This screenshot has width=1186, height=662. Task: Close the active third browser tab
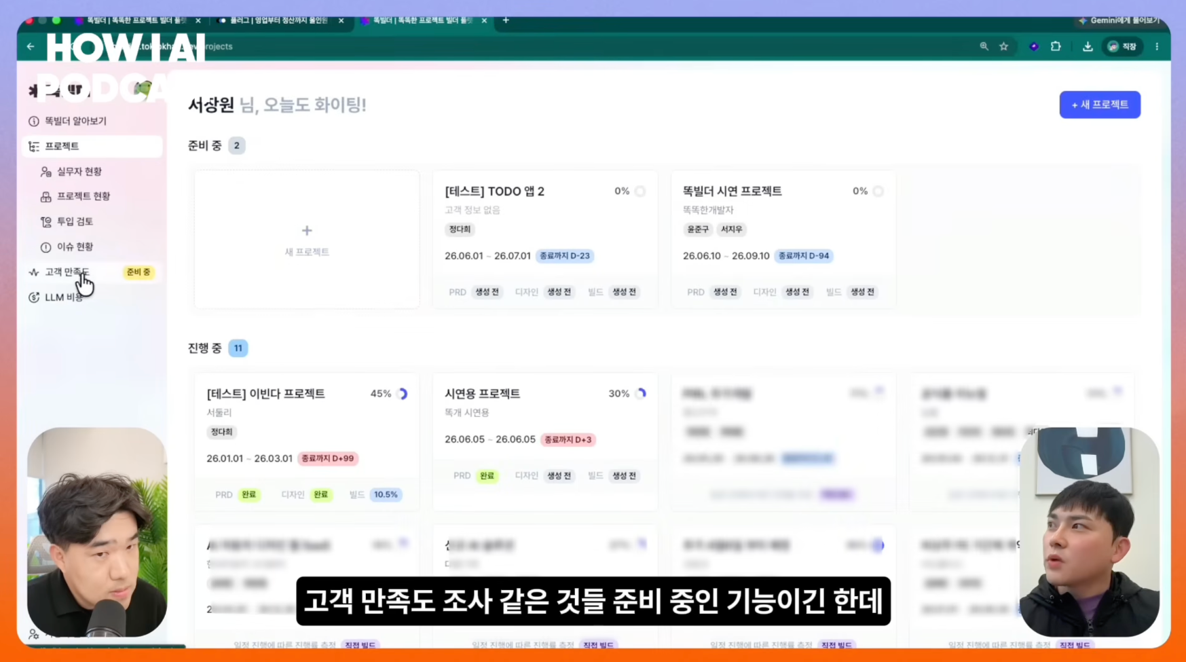click(484, 20)
